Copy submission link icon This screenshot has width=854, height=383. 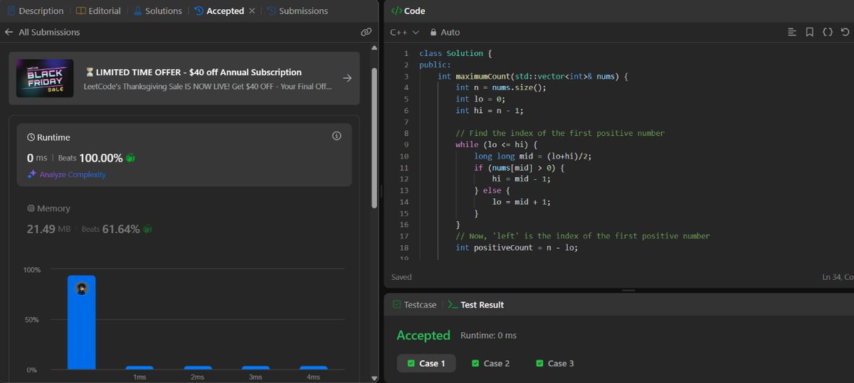click(x=366, y=32)
